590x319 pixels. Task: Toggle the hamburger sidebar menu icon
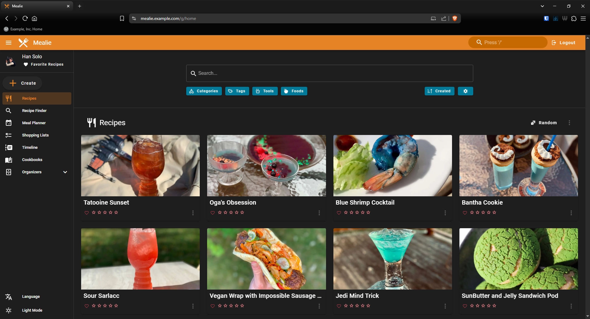click(x=9, y=43)
